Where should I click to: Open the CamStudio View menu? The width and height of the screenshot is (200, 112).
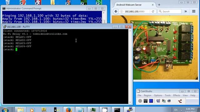(x=185, y=96)
